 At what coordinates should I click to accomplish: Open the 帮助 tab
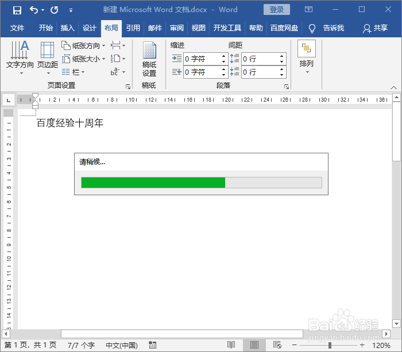[256, 28]
